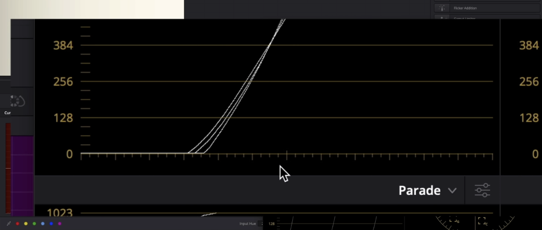Screen dimensions: 542x230
Task: Choose the green hue preset dot
Action: (x=35, y=224)
